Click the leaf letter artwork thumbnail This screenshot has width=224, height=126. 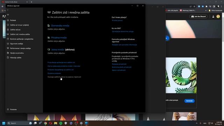pos(181,75)
